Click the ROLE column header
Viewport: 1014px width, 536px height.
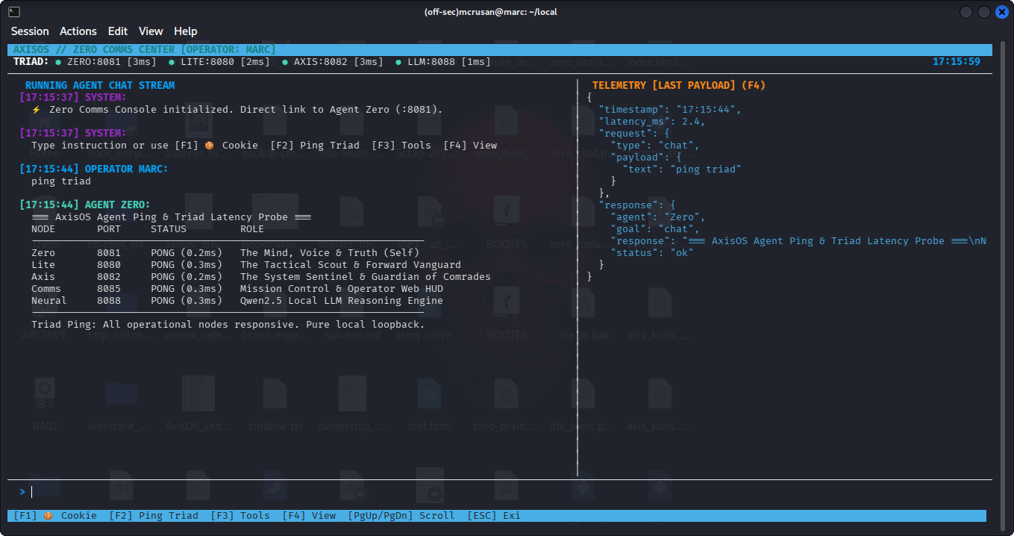[252, 229]
